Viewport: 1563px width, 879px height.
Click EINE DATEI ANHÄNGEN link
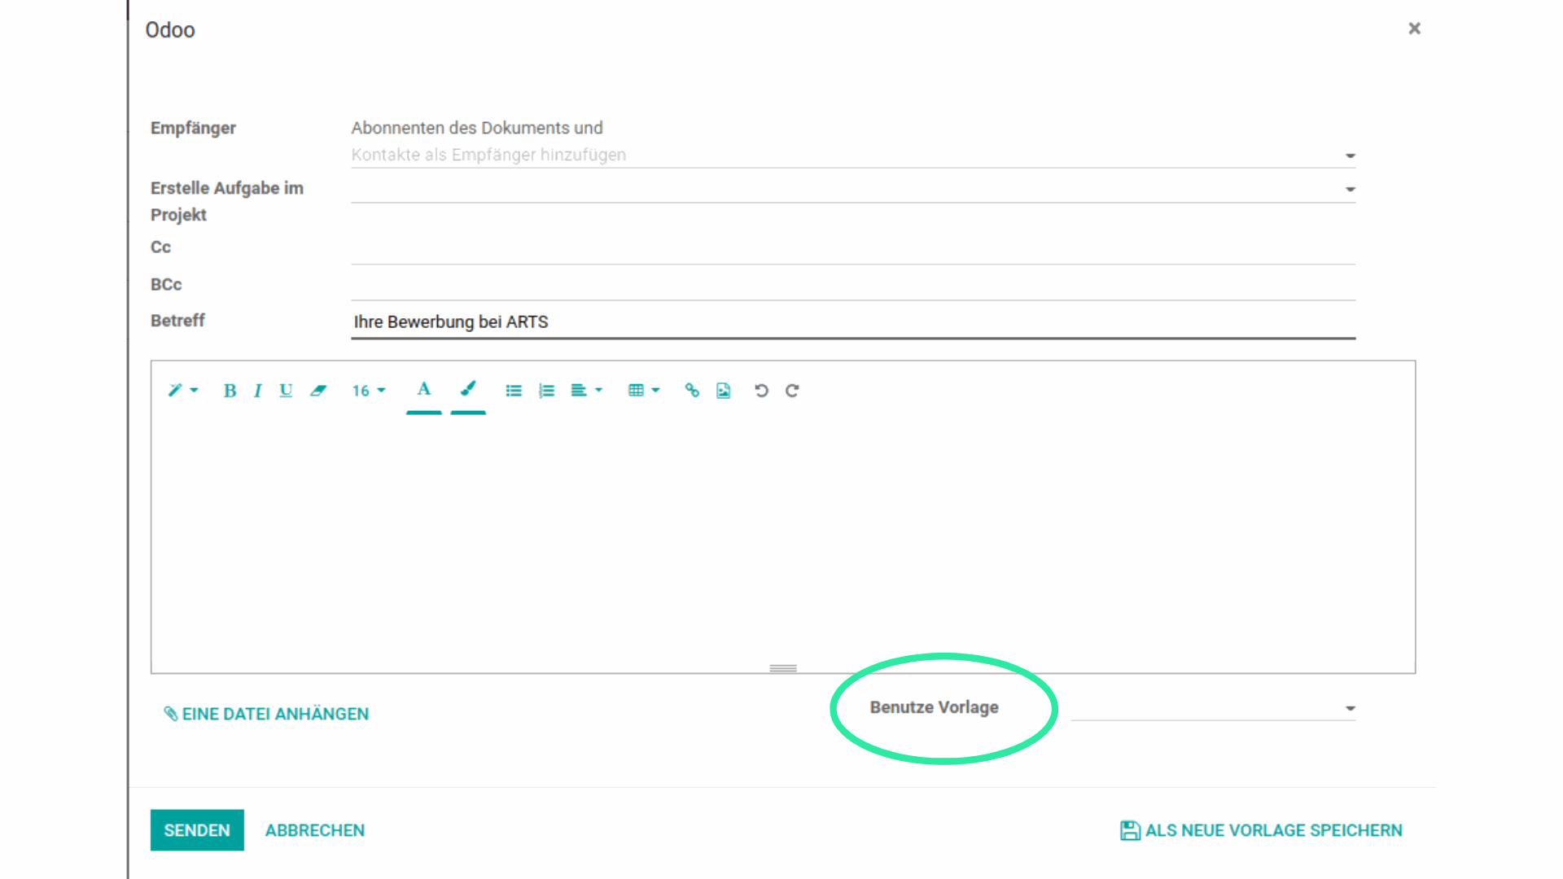[266, 714]
